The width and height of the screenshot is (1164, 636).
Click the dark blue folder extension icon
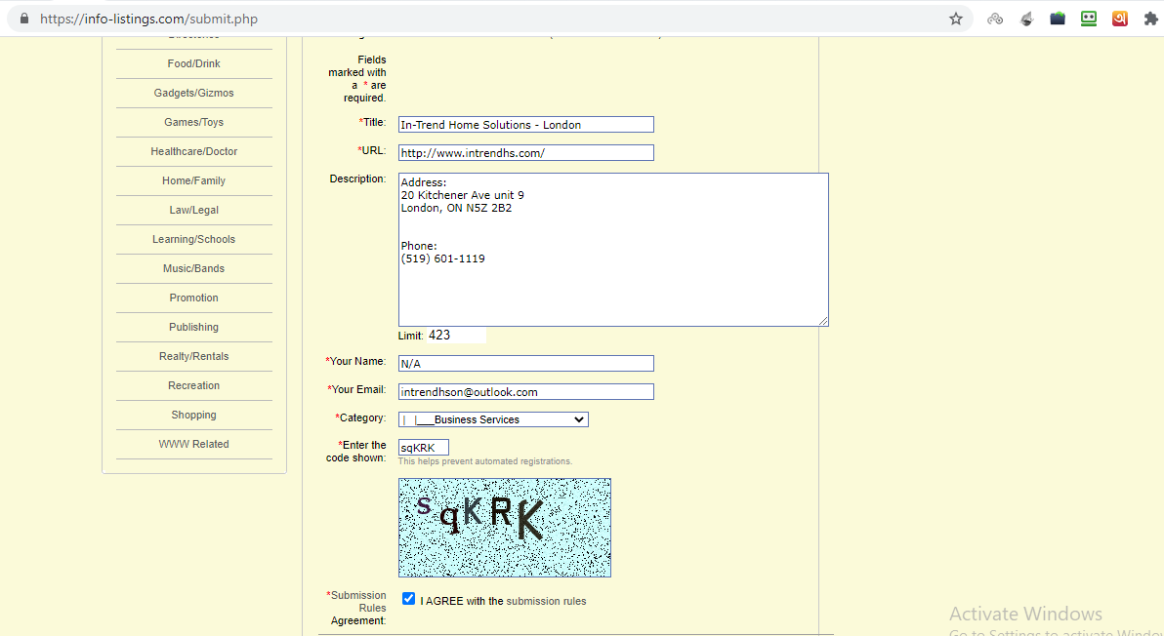click(1058, 19)
